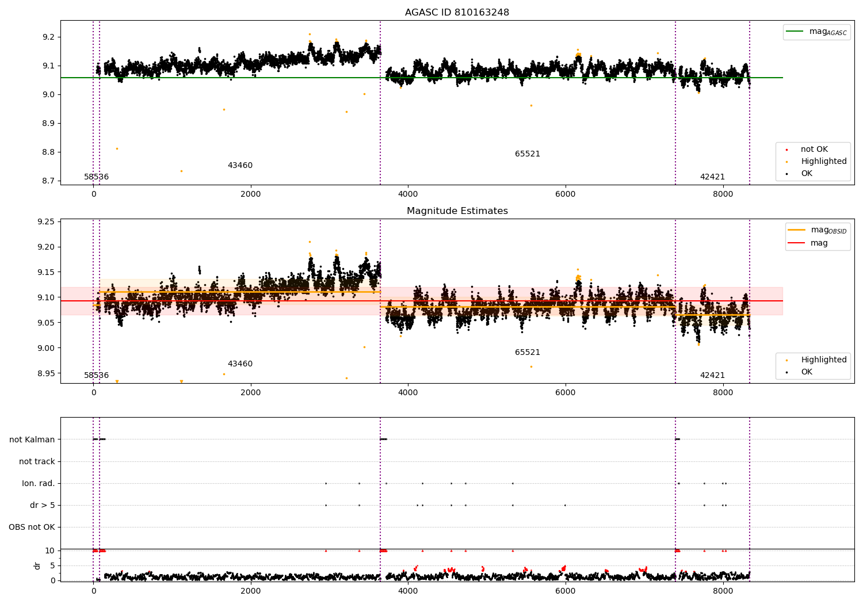
Task: Click x-tick 2000 under the bottom plot
Action: 251,591
